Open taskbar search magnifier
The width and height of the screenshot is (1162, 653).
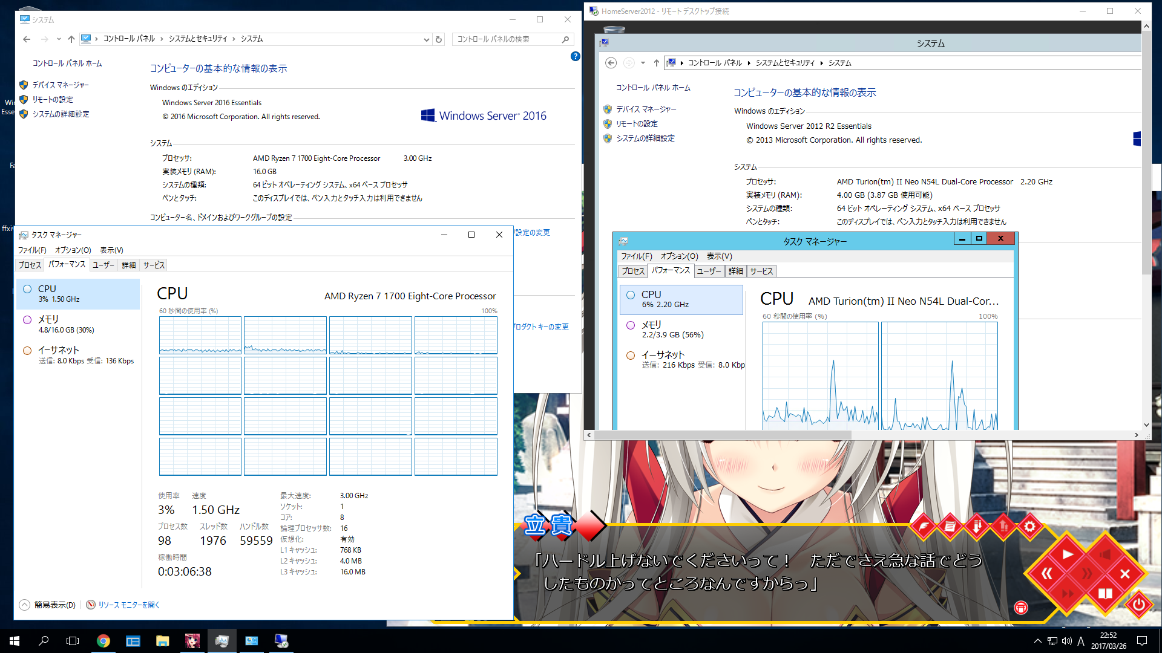click(x=44, y=641)
